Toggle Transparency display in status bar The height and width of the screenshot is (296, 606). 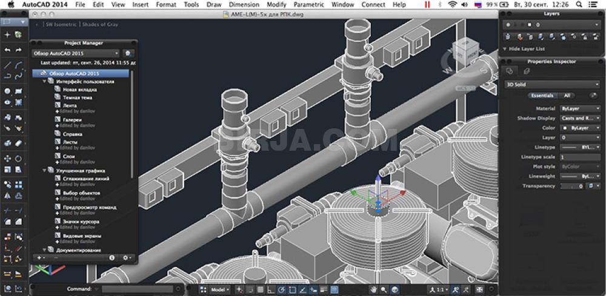point(335,289)
